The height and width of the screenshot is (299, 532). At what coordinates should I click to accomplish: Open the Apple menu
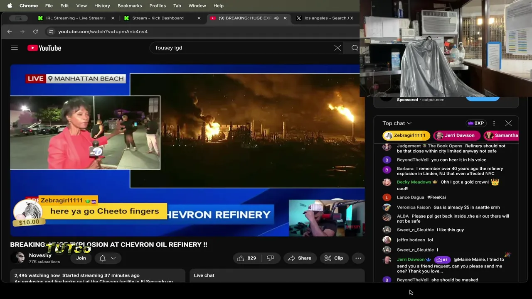(10, 6)
